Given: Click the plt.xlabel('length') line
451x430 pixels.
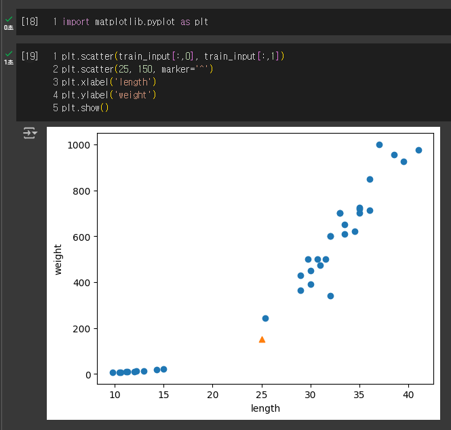Looking at the screenshot, I should pyautogui.click(x=109, y=82).
